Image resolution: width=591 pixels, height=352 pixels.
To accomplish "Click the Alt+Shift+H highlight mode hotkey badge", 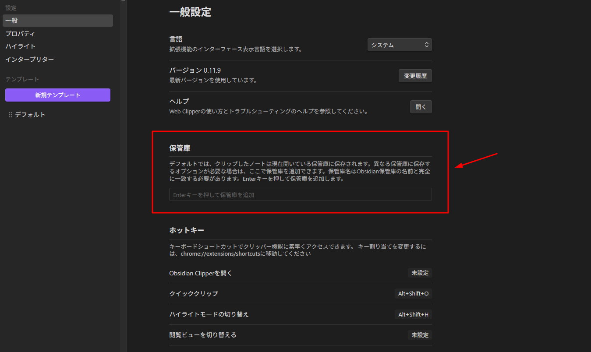I will click(413, 314).
